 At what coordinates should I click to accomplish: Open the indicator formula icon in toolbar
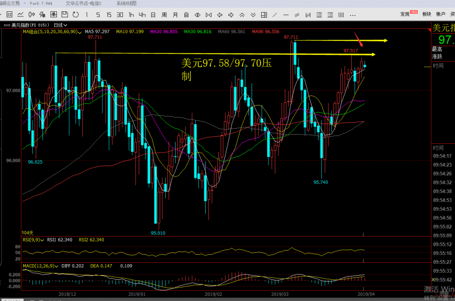tap(43, 15)
